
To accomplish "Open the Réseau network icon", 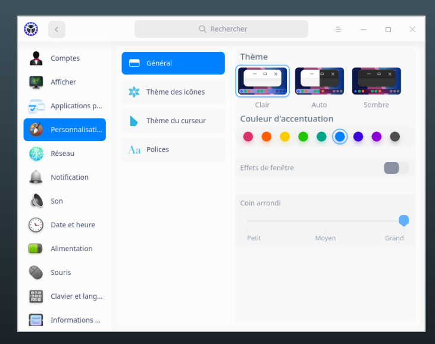I will coord(36,154).
